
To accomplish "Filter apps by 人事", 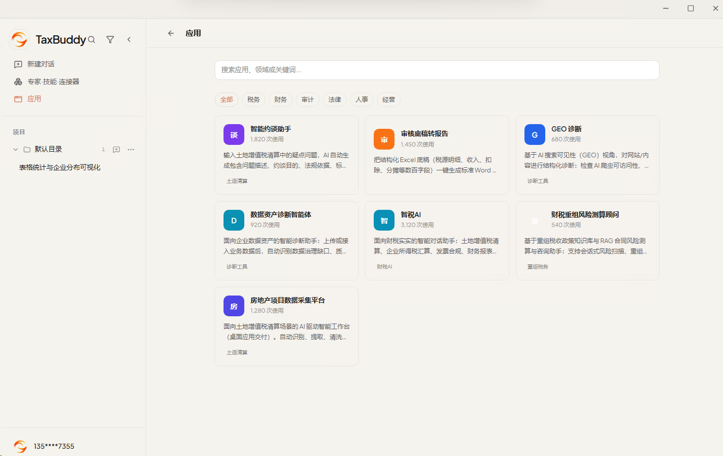I will [362, 100].
